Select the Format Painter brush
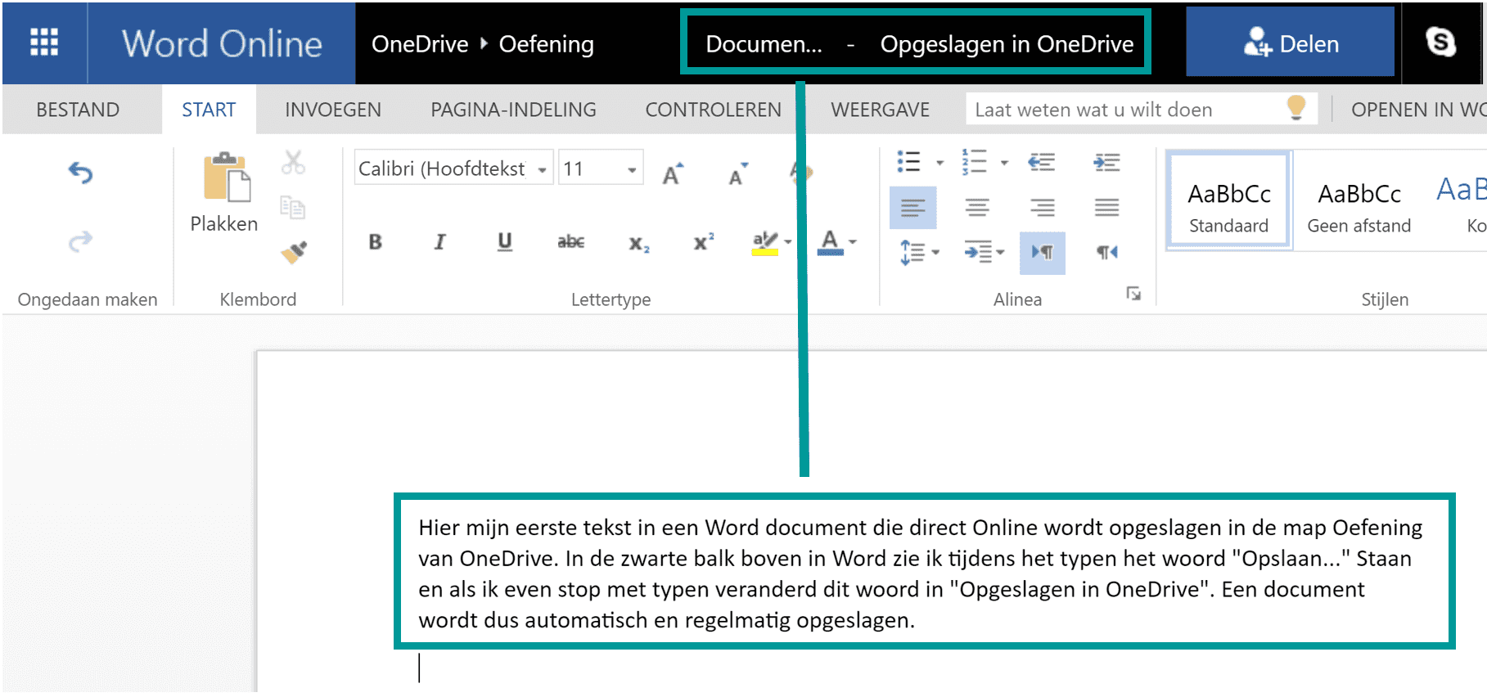 (x=293, y=252)
